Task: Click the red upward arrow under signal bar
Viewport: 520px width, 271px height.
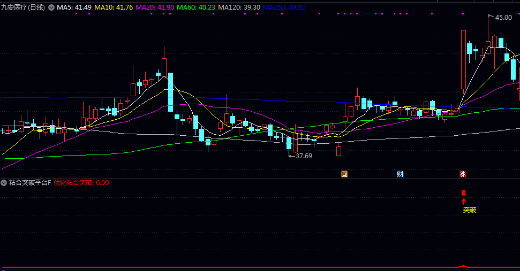Action: point(464,201)
